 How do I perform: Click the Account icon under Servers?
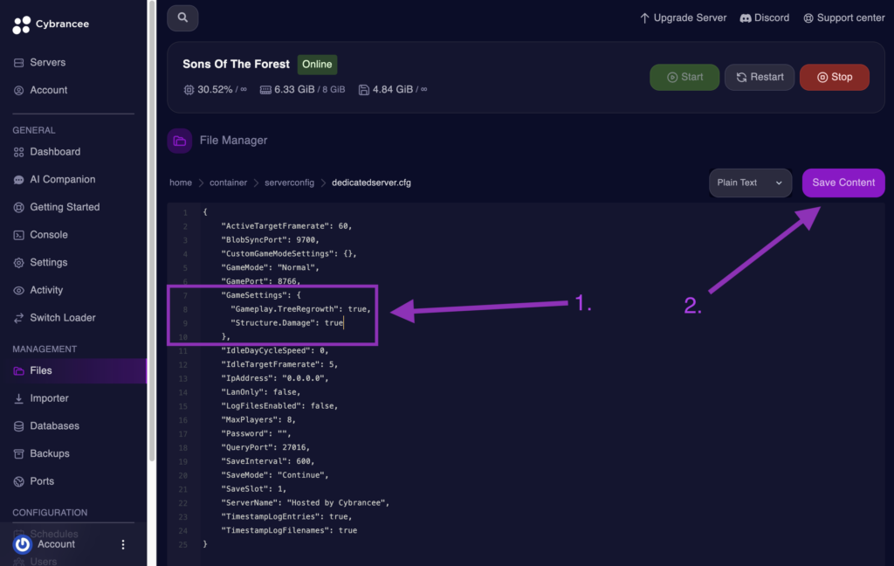(x=19, y=90)
